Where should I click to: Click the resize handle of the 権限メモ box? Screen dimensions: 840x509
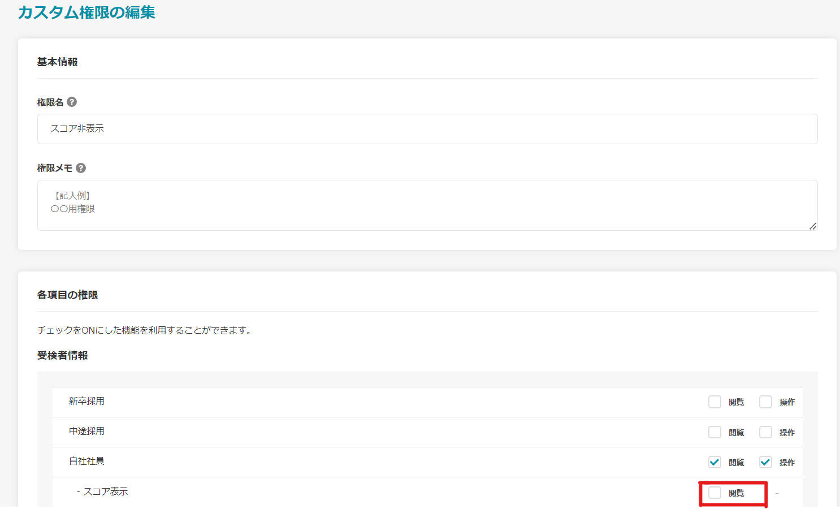tap(812, 226)
